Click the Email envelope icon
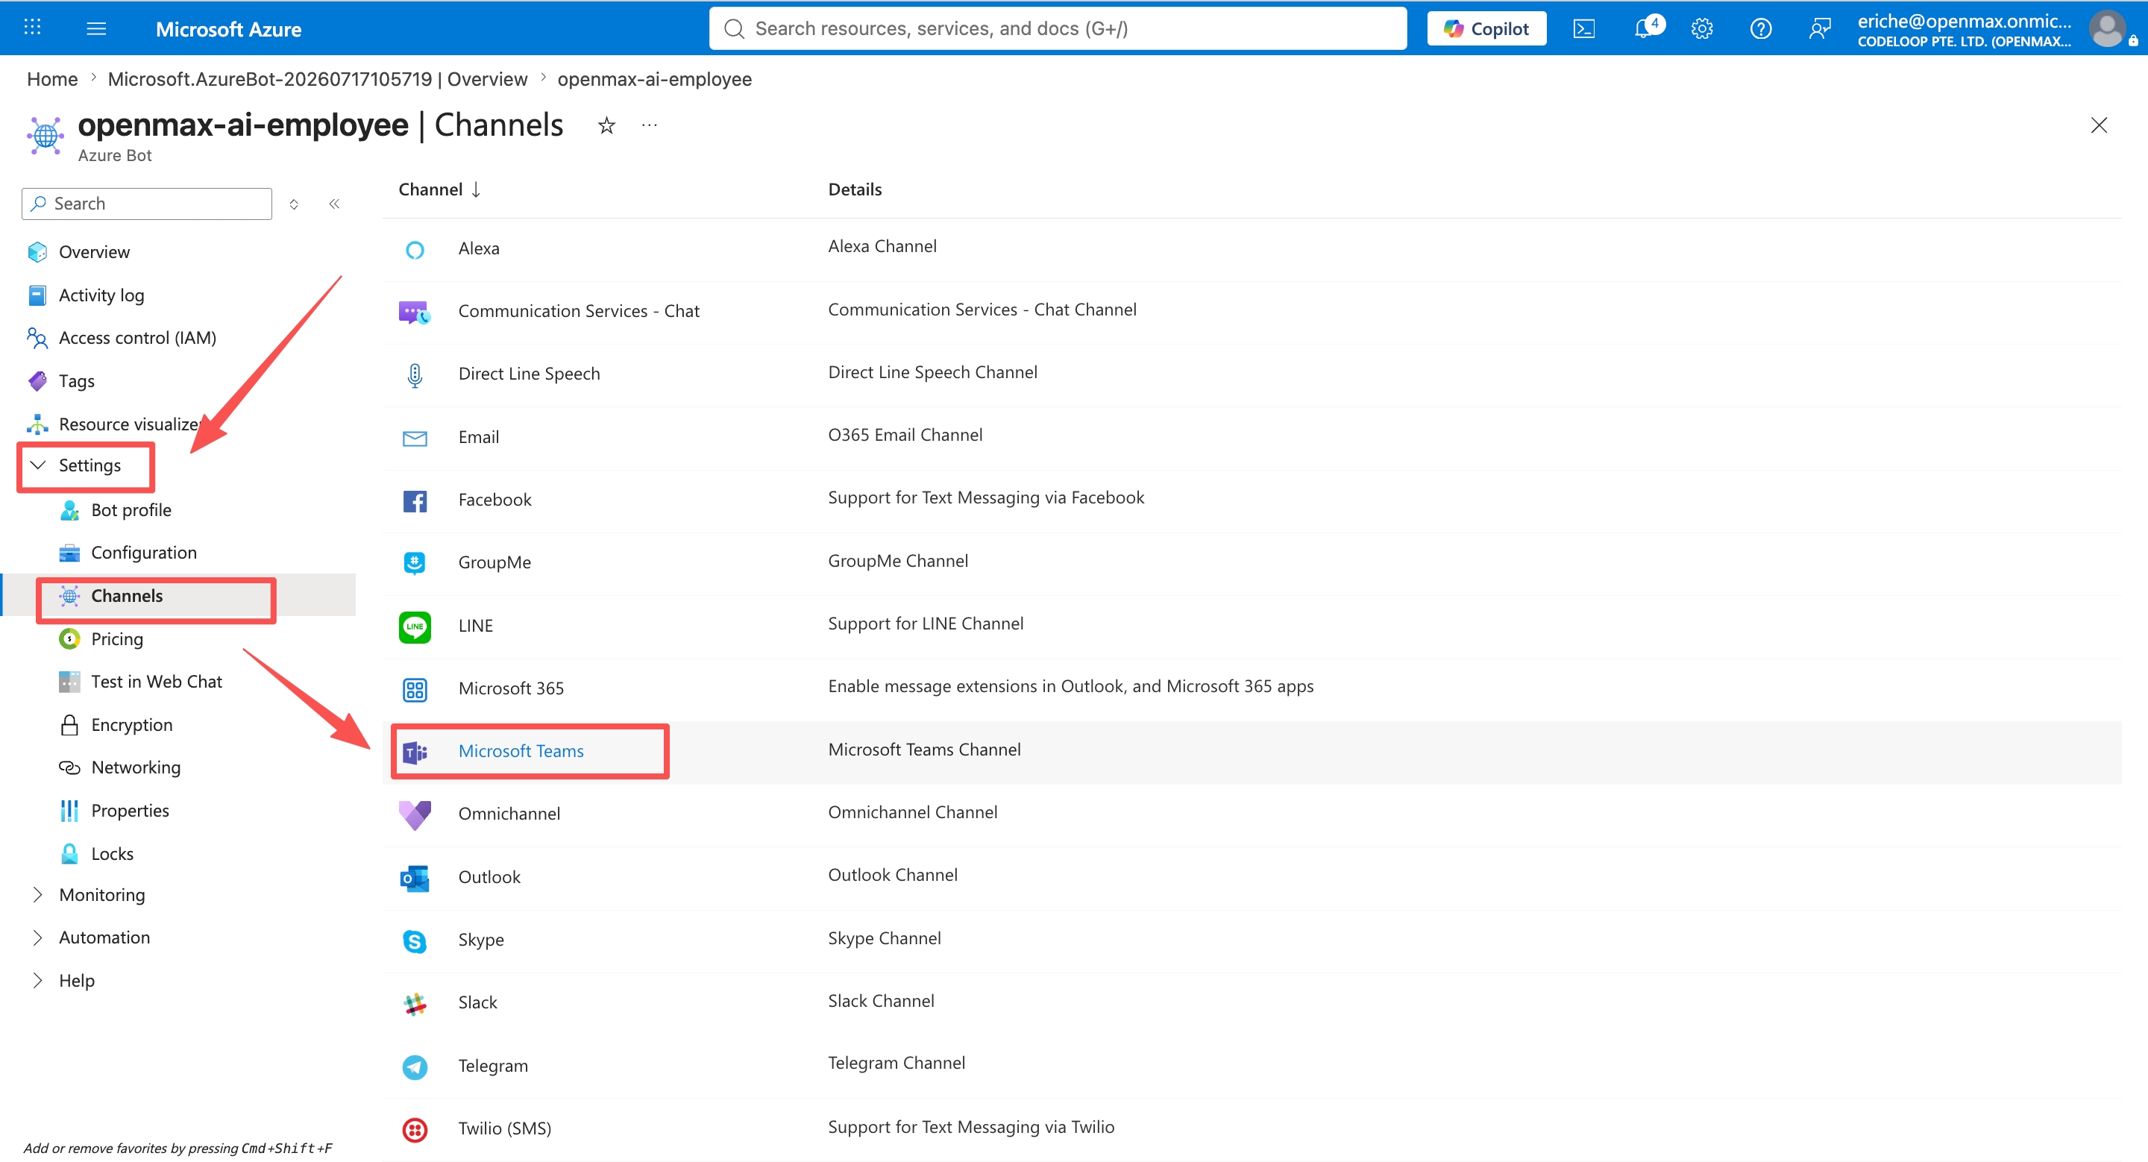Viewport: 2148px width, 1162px height. (x=415, y=439)
